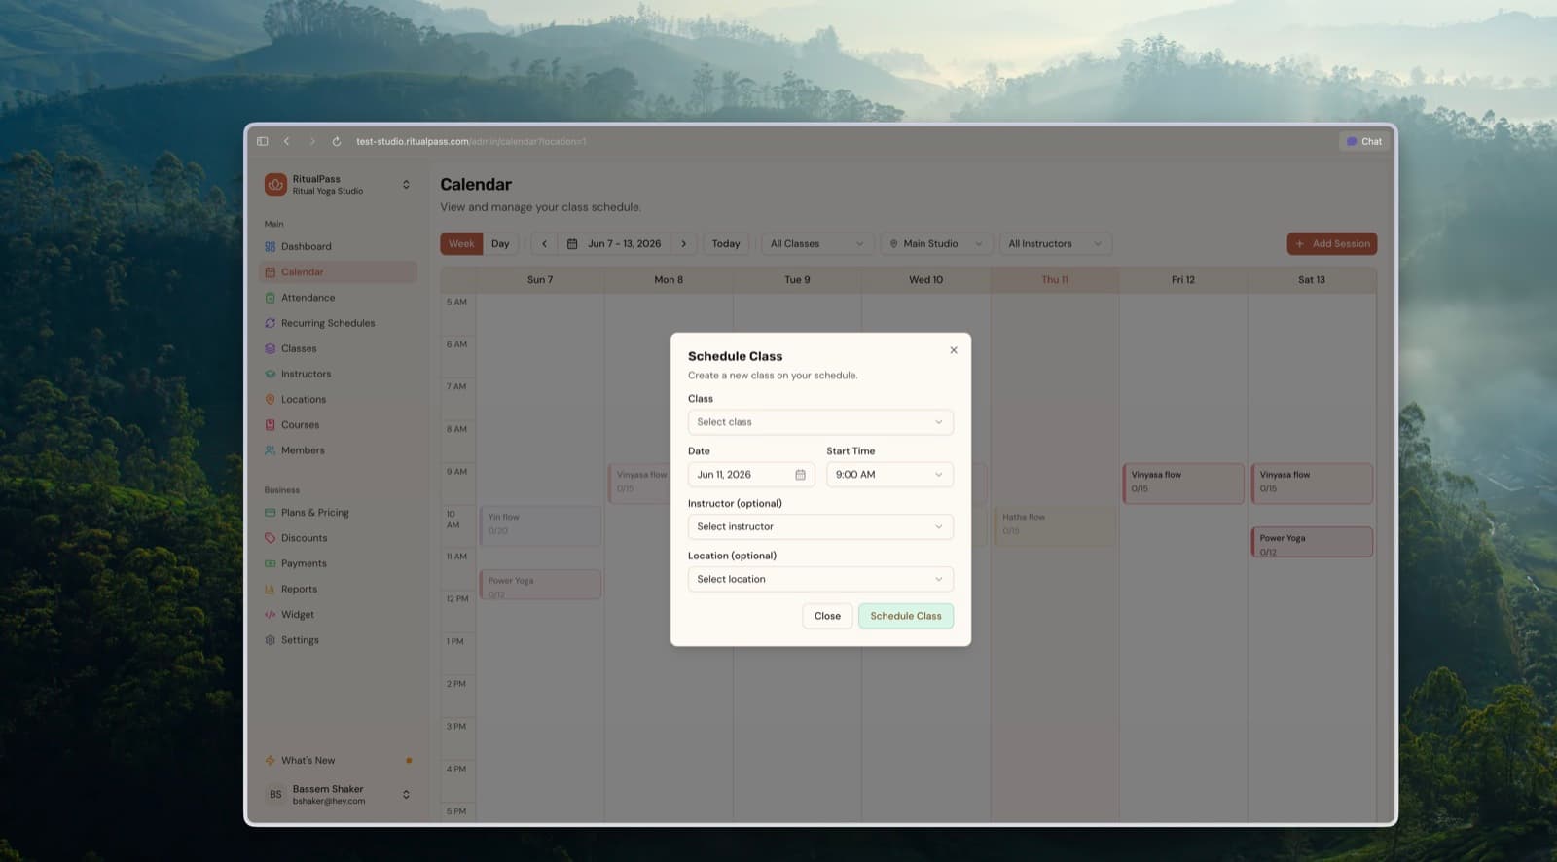Screen dimensions: 1557x862
Task: Click the Recurring Schedules refresh icon
Action: pos(271,323)
